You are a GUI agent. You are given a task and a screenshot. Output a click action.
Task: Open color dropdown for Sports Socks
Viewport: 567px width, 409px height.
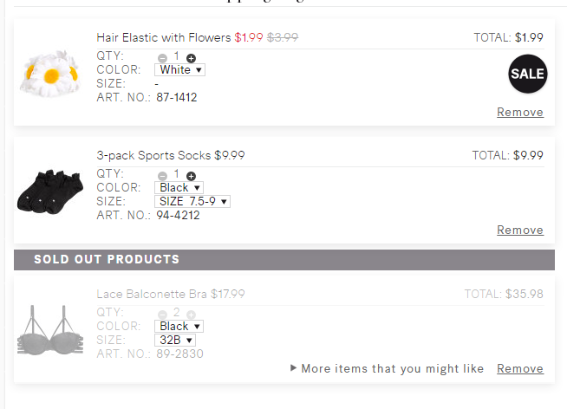179,187
